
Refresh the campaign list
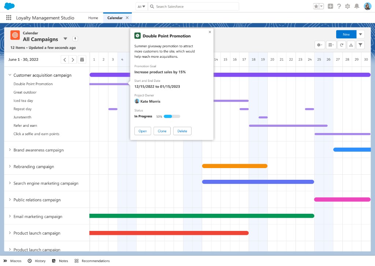pyautogui.click(x=342, y=45)
